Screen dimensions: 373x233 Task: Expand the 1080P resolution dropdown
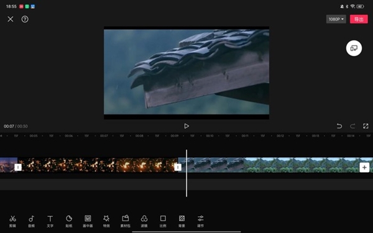(336, 19)
